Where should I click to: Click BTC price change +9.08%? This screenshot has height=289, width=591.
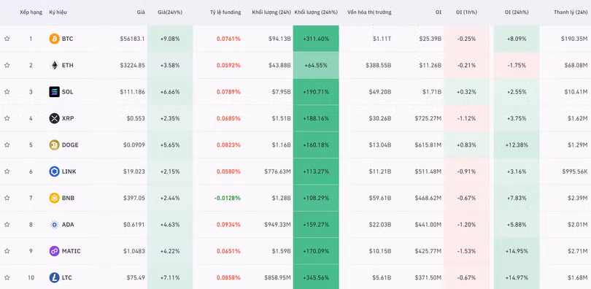170,39
